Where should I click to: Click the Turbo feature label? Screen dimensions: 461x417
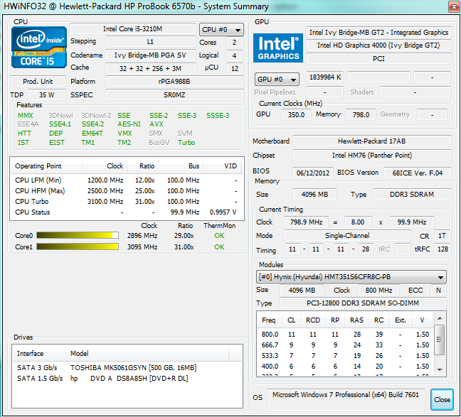(186, 142)
